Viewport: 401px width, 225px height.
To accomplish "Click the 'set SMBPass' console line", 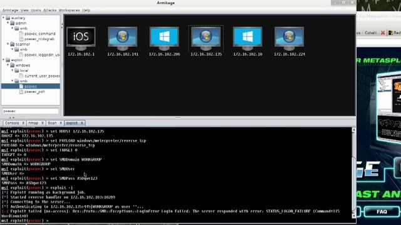I will [49, 178].
